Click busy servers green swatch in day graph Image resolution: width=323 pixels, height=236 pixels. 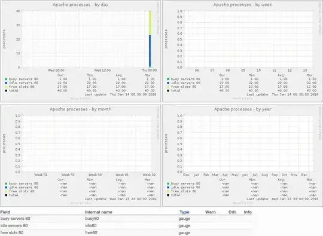tap(6, 79)
